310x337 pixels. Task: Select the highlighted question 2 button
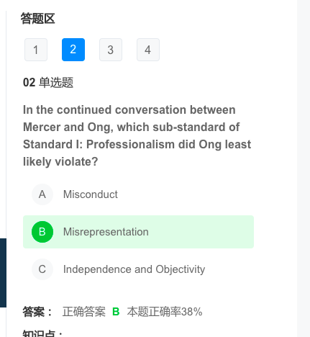click(x=73, y=50)
